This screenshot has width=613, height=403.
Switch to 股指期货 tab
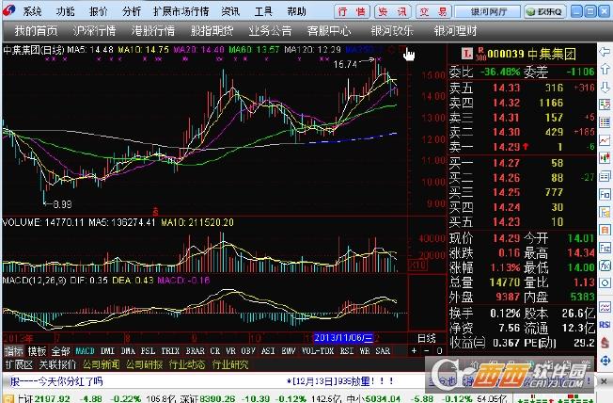212,30
